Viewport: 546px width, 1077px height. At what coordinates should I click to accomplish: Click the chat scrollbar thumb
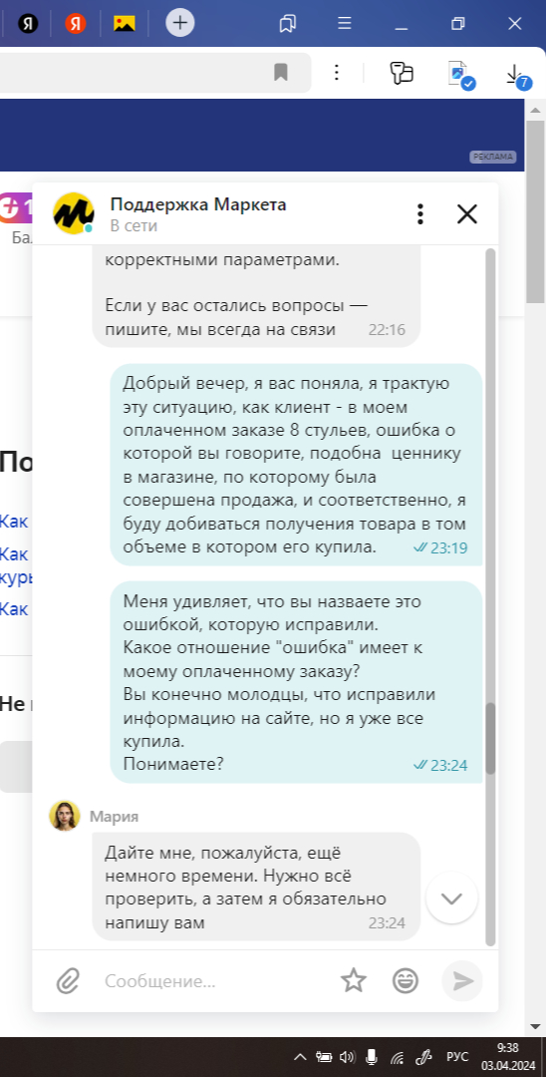coord(490,738)
